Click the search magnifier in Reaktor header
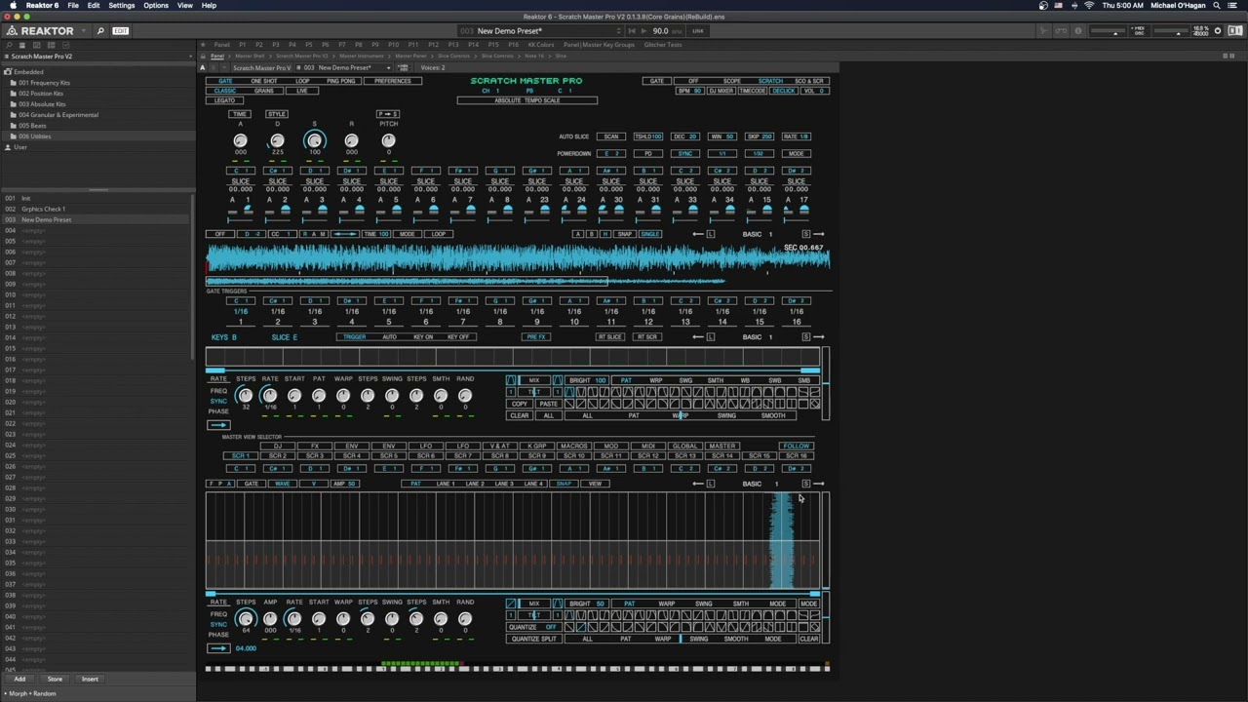1248x702 pixels. point(99,31)
